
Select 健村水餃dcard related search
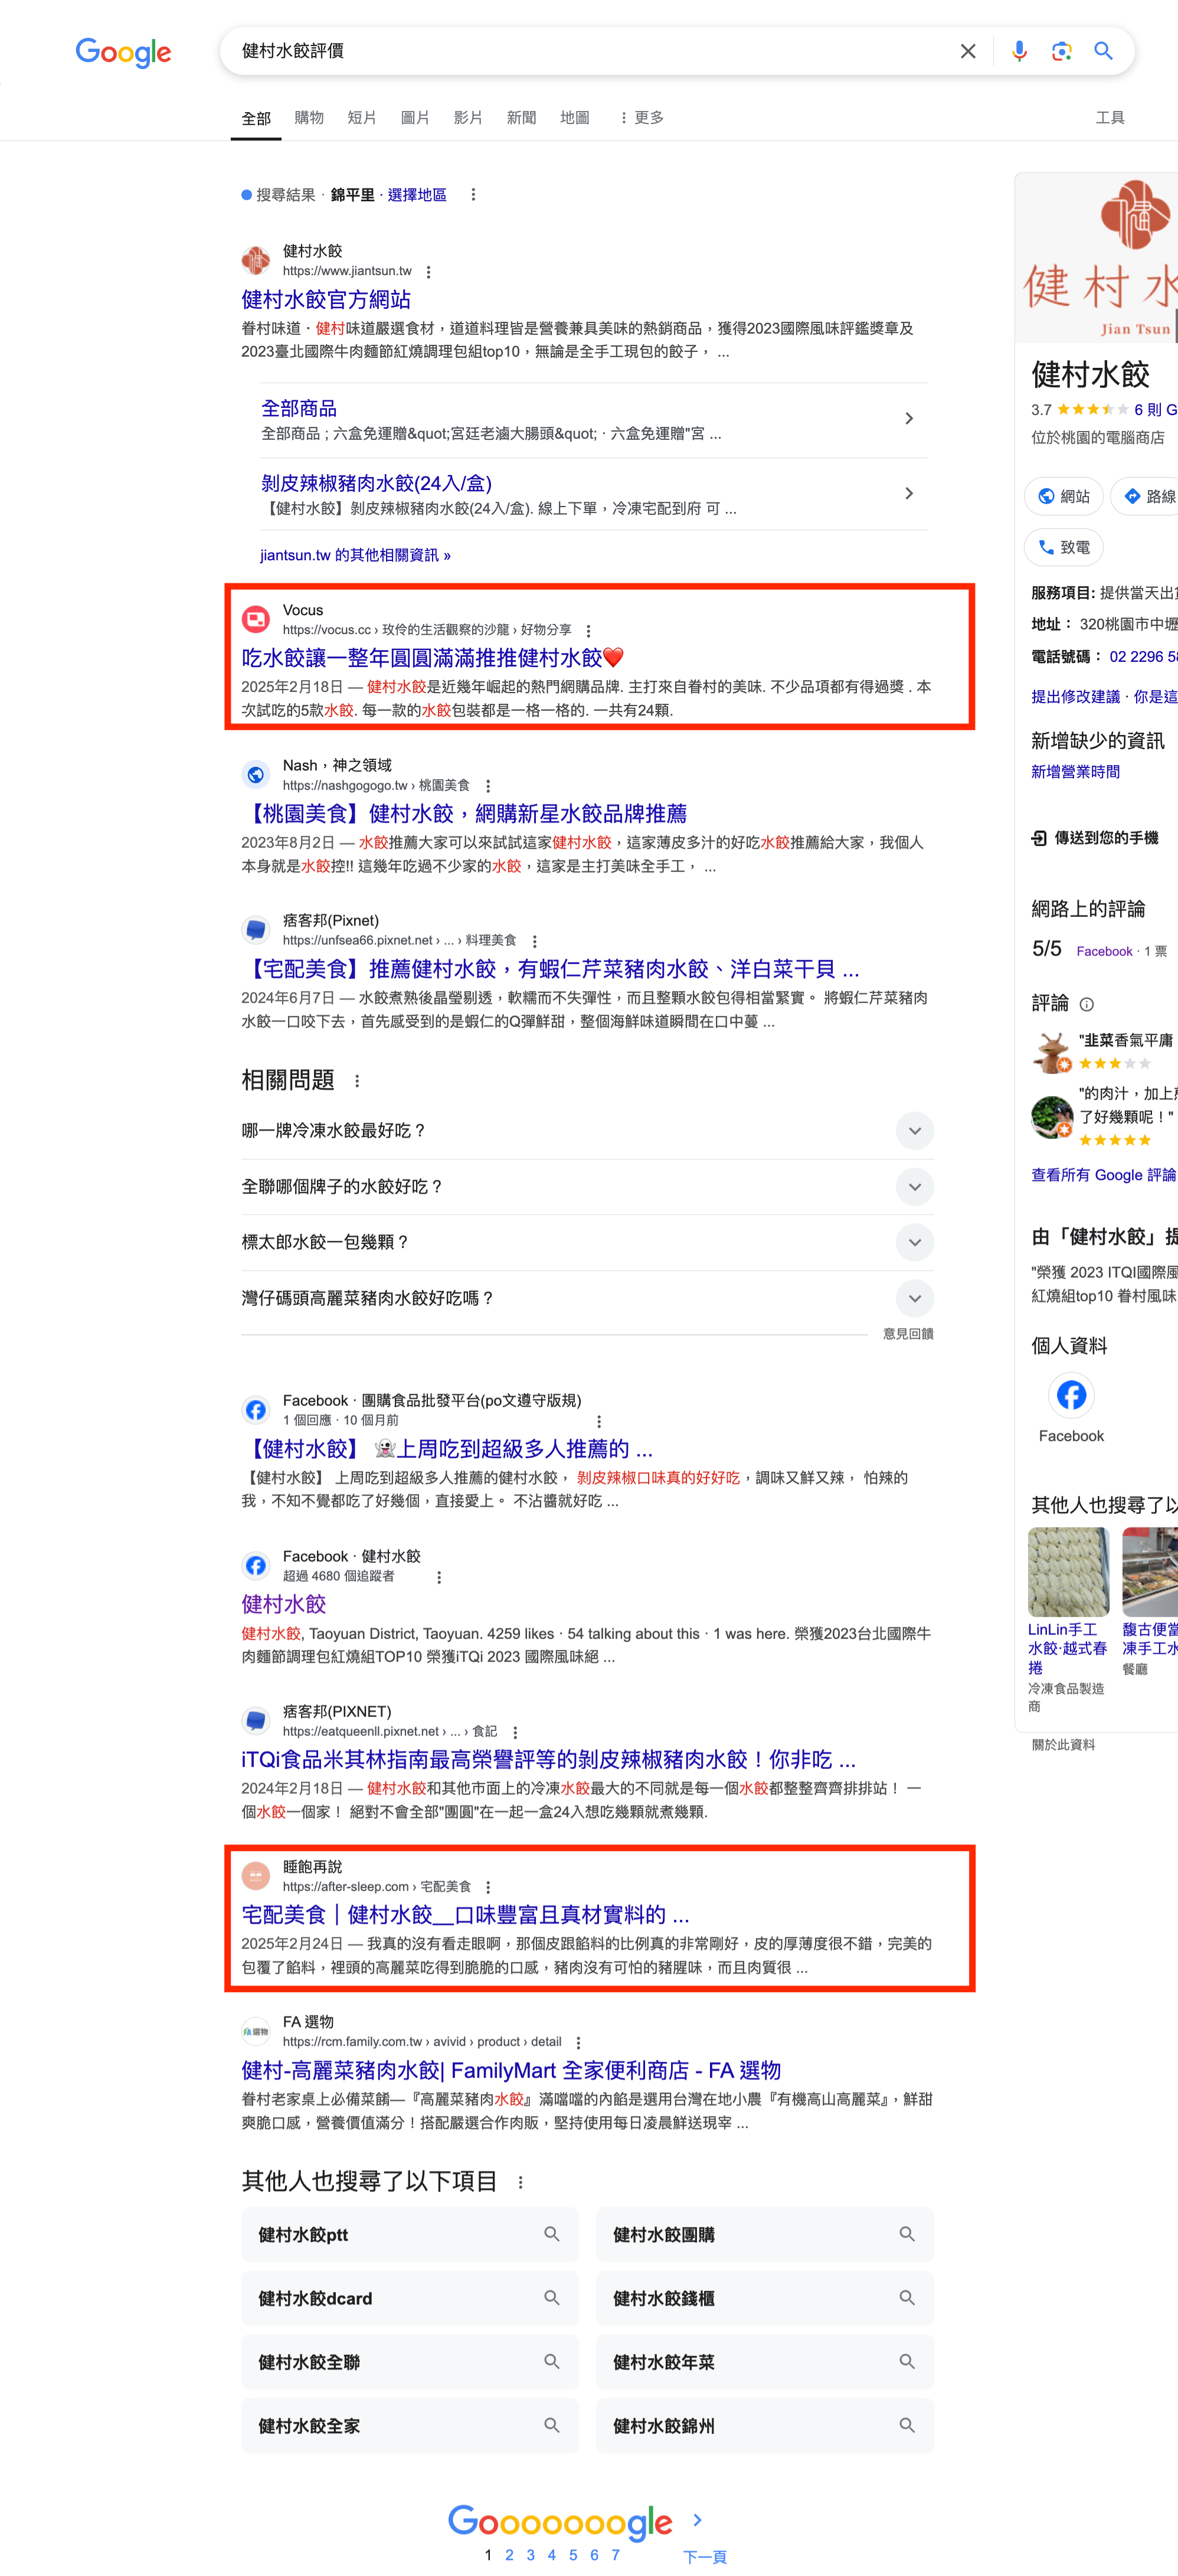[409, 2299]
